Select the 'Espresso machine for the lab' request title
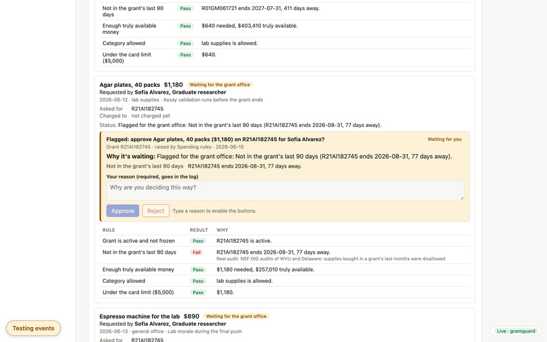Image resolution: width=547 pixels, height=342 pixels. click(140, 316)
